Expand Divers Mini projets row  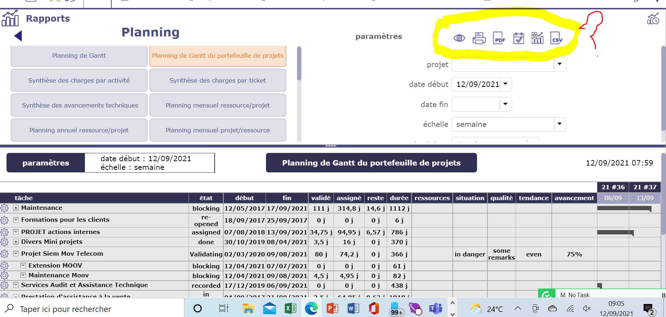[16, 242]
